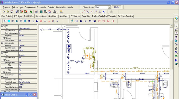This screenshot has width=179, height=99.
Task: Click the blue R icon in right sidebar
Action: pos(176,60)
